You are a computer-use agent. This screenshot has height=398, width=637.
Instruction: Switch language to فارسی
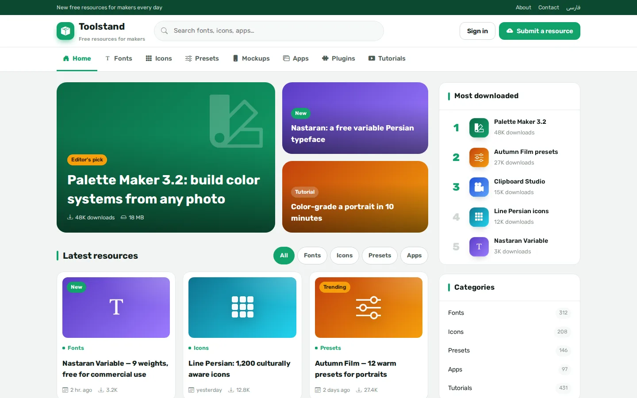tap(573, 8)
